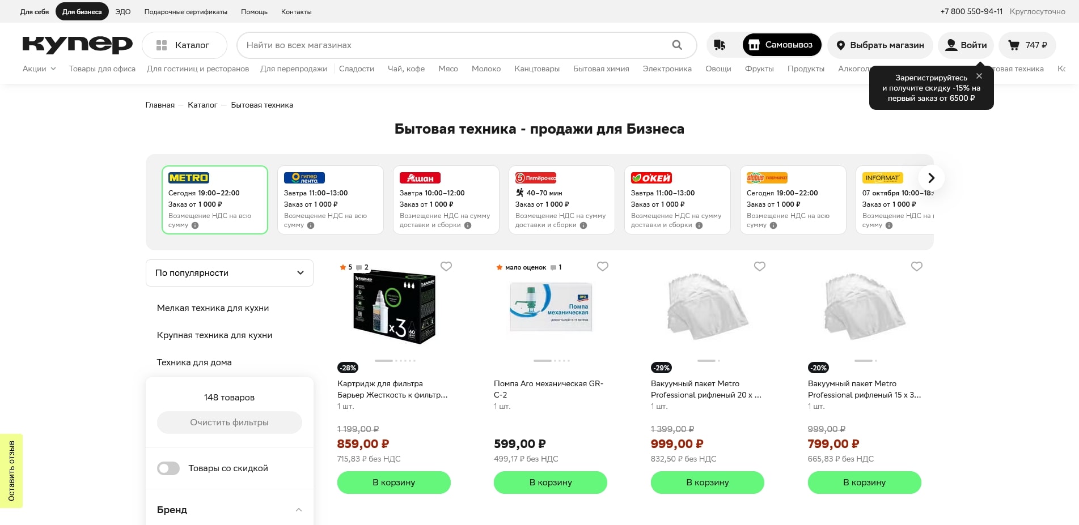Open the cart showing 747 ₽
The width and height of the screenshot is (1079, 525).
point(1027,45)
